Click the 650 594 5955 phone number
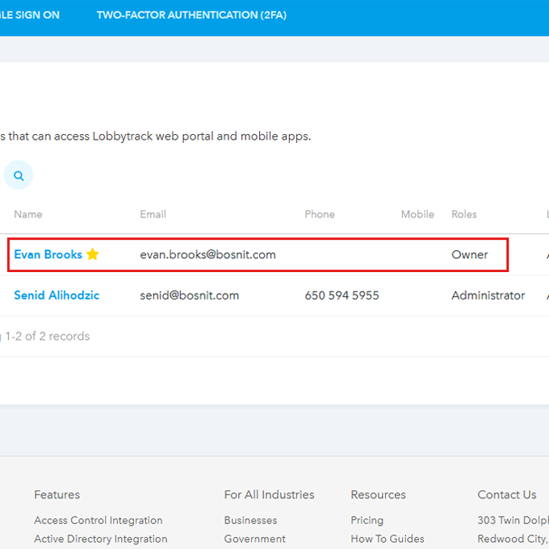The width and height of the screenshot is (549, 549). coord(342,295)
